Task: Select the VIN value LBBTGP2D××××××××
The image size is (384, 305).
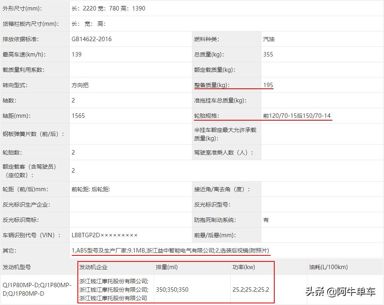Action: tap(105, 235)
